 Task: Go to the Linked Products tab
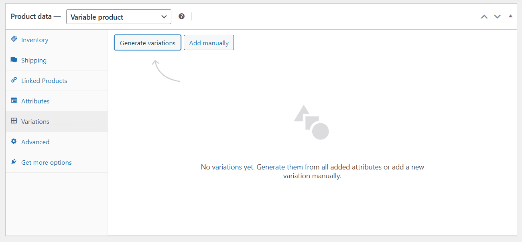(x=44, y=81)
